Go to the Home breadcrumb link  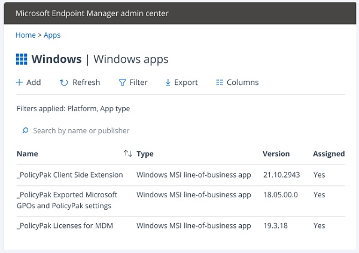[x=25, y=35]
